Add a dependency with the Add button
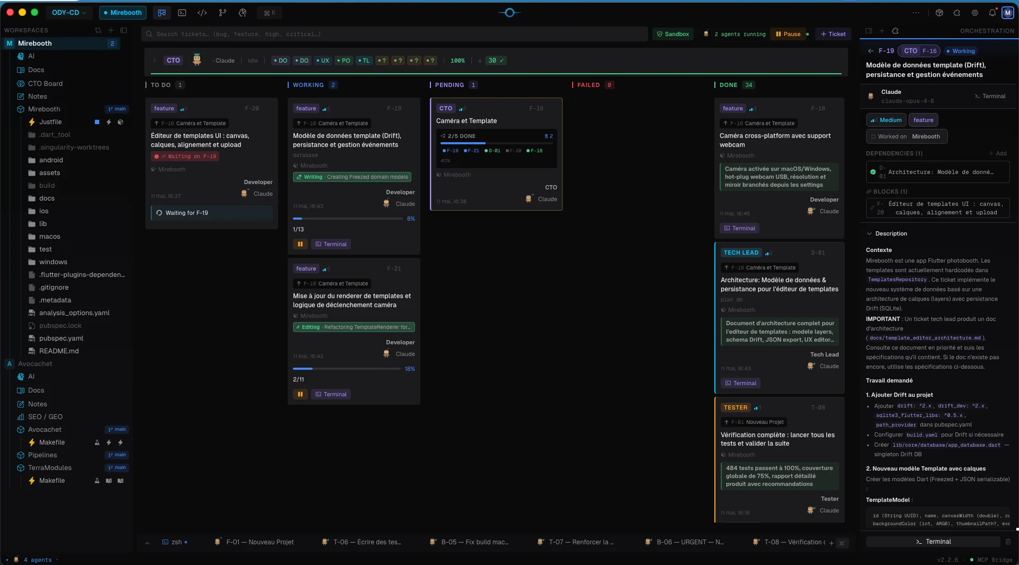 pos(998,153)
